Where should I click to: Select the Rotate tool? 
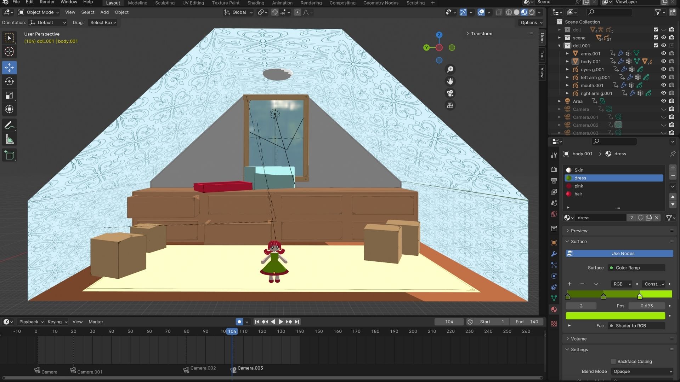[9, 81]
